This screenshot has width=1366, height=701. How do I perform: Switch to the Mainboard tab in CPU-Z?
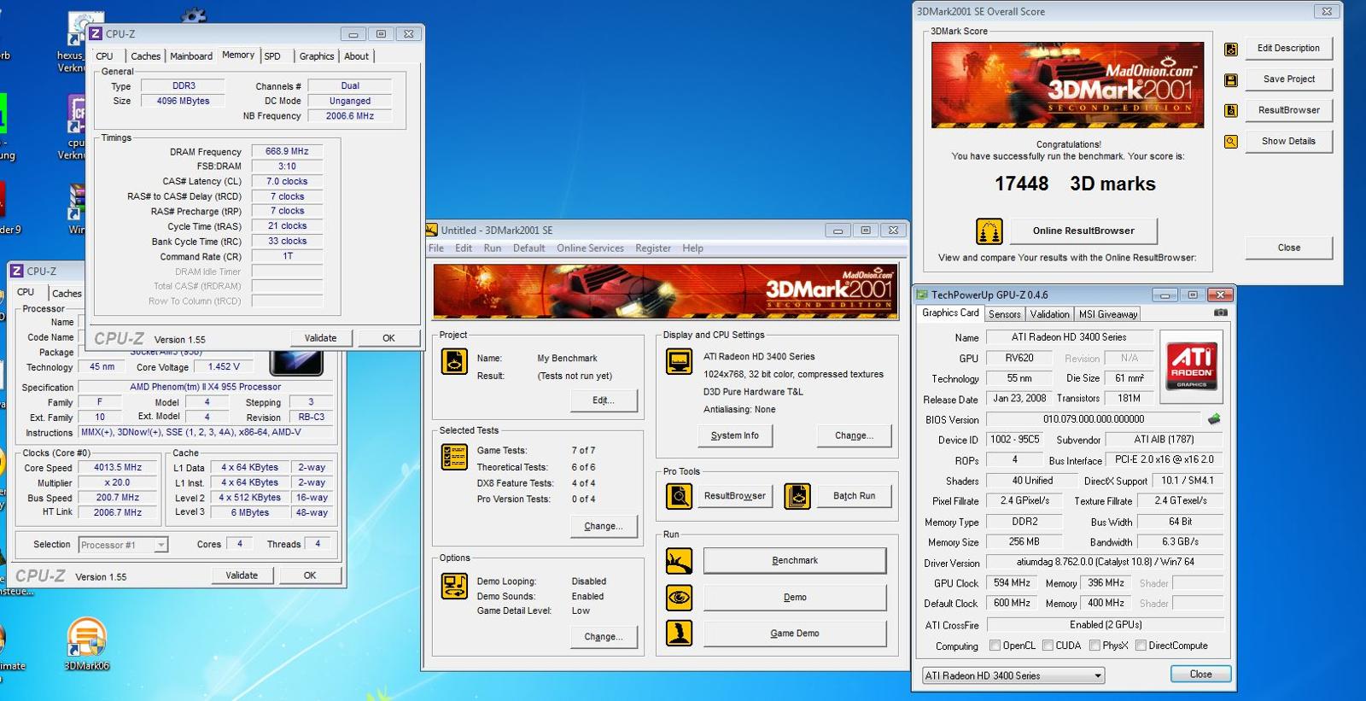tap(191, 56)
